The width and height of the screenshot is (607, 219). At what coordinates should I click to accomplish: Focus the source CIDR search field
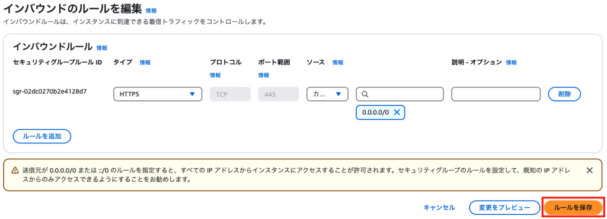coord(400,94)
